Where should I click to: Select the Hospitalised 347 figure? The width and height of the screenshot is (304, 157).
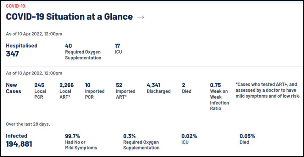coord(22,50)
